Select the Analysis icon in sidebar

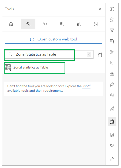[x=112, y=122]
